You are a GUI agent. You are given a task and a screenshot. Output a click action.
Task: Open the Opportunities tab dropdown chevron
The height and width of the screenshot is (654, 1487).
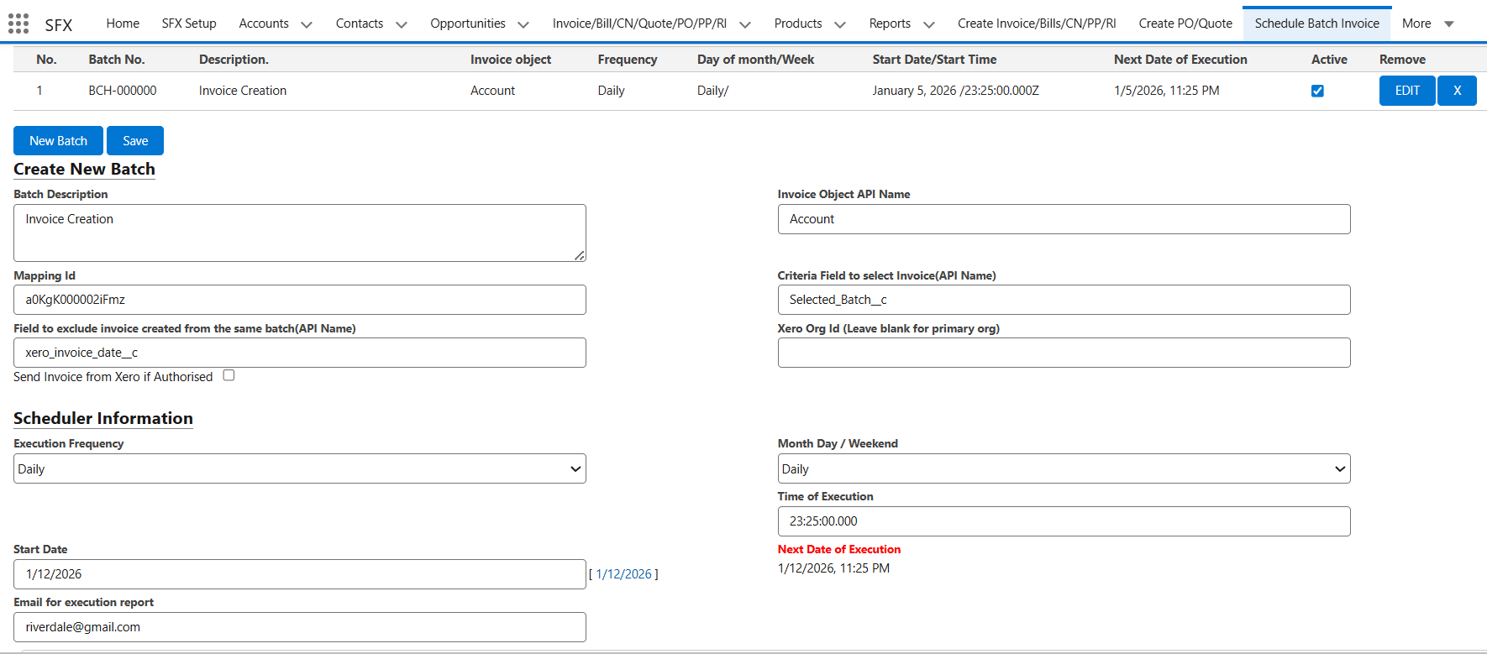click(523, 24)
